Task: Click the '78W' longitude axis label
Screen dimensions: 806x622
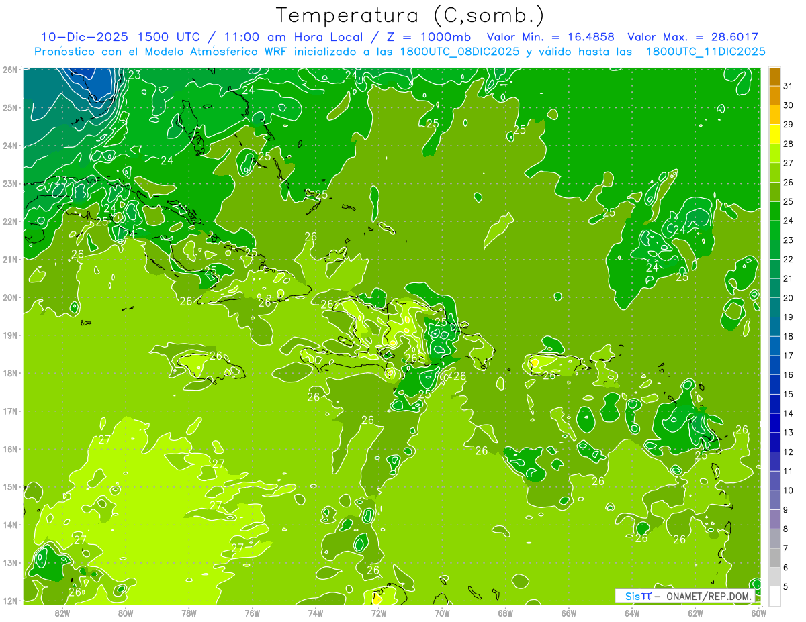Action: click(x=189, y=613)
